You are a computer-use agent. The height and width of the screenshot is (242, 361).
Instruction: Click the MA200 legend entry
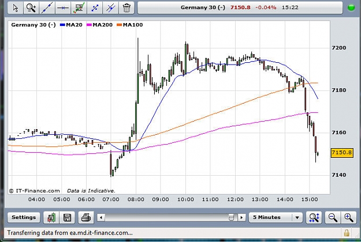pos(99,25)
